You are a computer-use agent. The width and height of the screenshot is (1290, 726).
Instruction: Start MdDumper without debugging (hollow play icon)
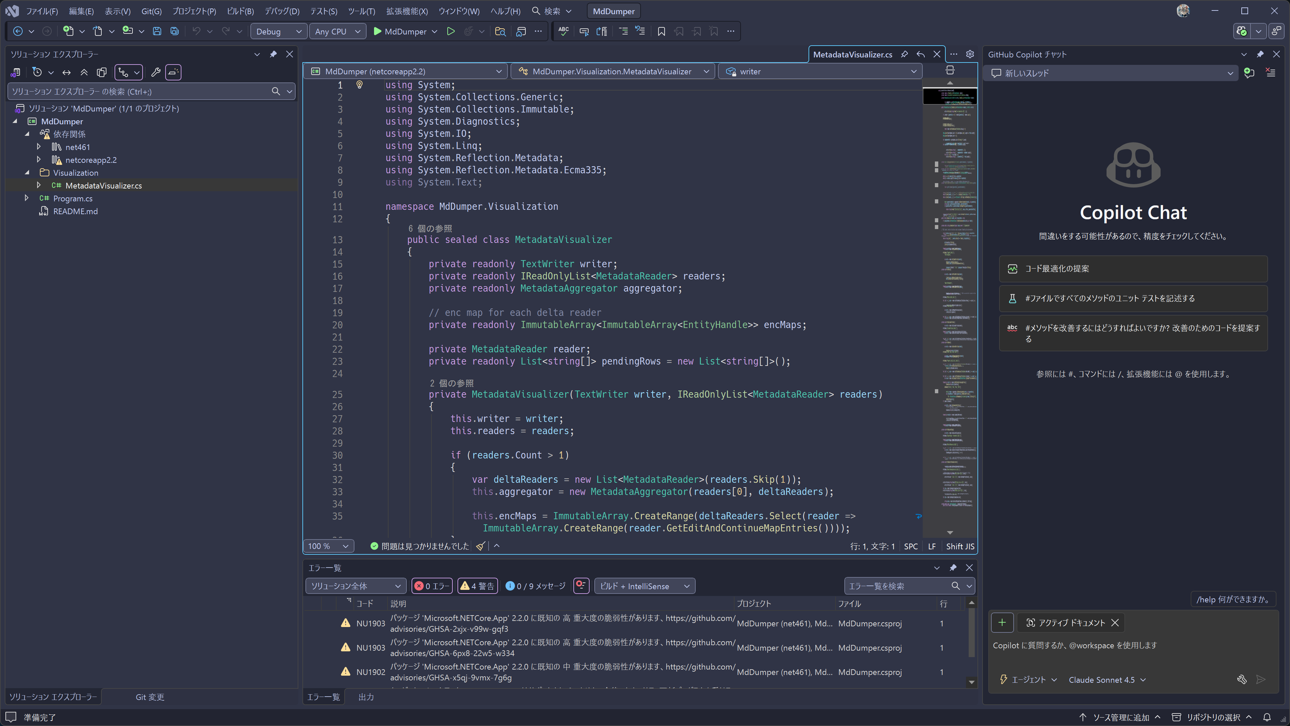tap(450, 31)
